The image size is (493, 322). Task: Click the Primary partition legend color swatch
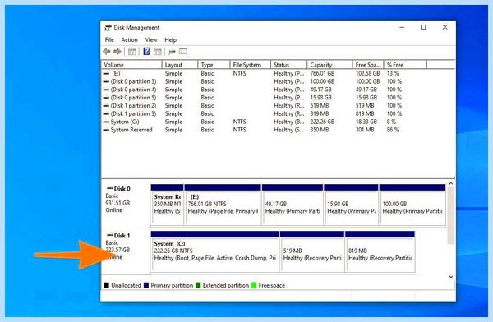click(146, 286)
